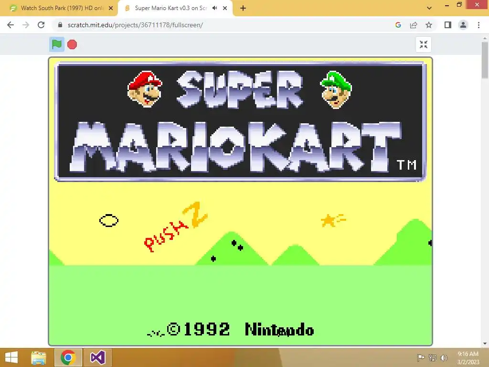Open the Action Center flag icon

[421, 357]
